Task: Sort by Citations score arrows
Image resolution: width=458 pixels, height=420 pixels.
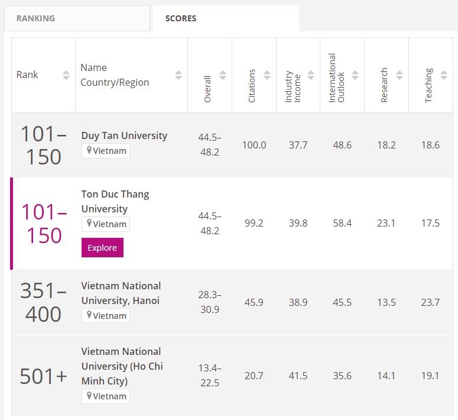Action: coord(267,75)
